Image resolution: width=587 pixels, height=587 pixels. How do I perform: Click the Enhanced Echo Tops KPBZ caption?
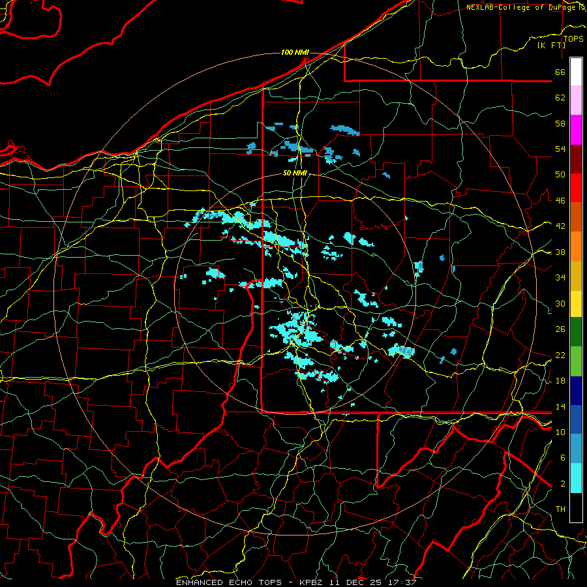tap(296, 582)
